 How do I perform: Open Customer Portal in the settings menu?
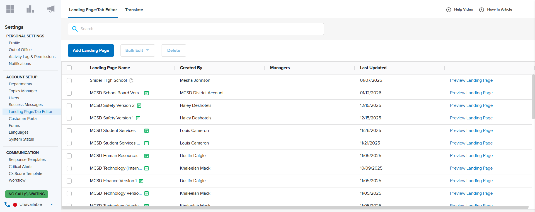(x=23, y=119)
